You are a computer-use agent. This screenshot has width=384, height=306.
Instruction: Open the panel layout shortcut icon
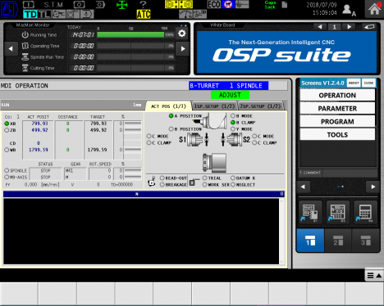click(x=338, y=213)
